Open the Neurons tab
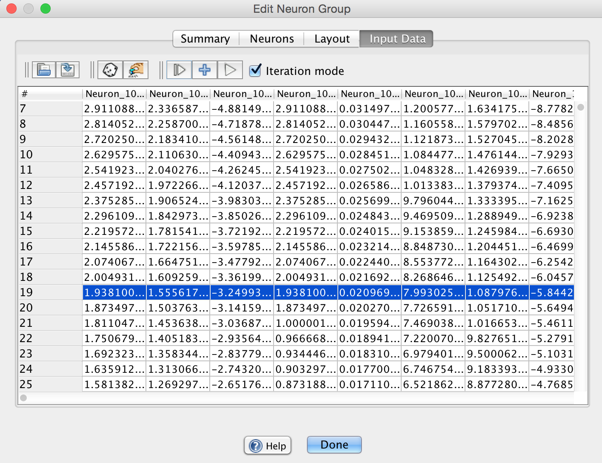Image resolution: width=602 pixels, height=463 pixels. (x=271, y=39)
